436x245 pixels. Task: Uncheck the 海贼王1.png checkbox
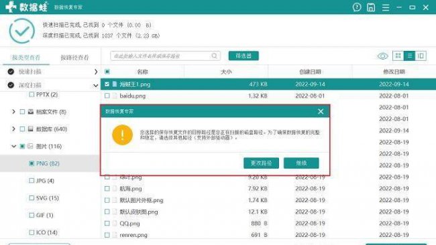107,84
